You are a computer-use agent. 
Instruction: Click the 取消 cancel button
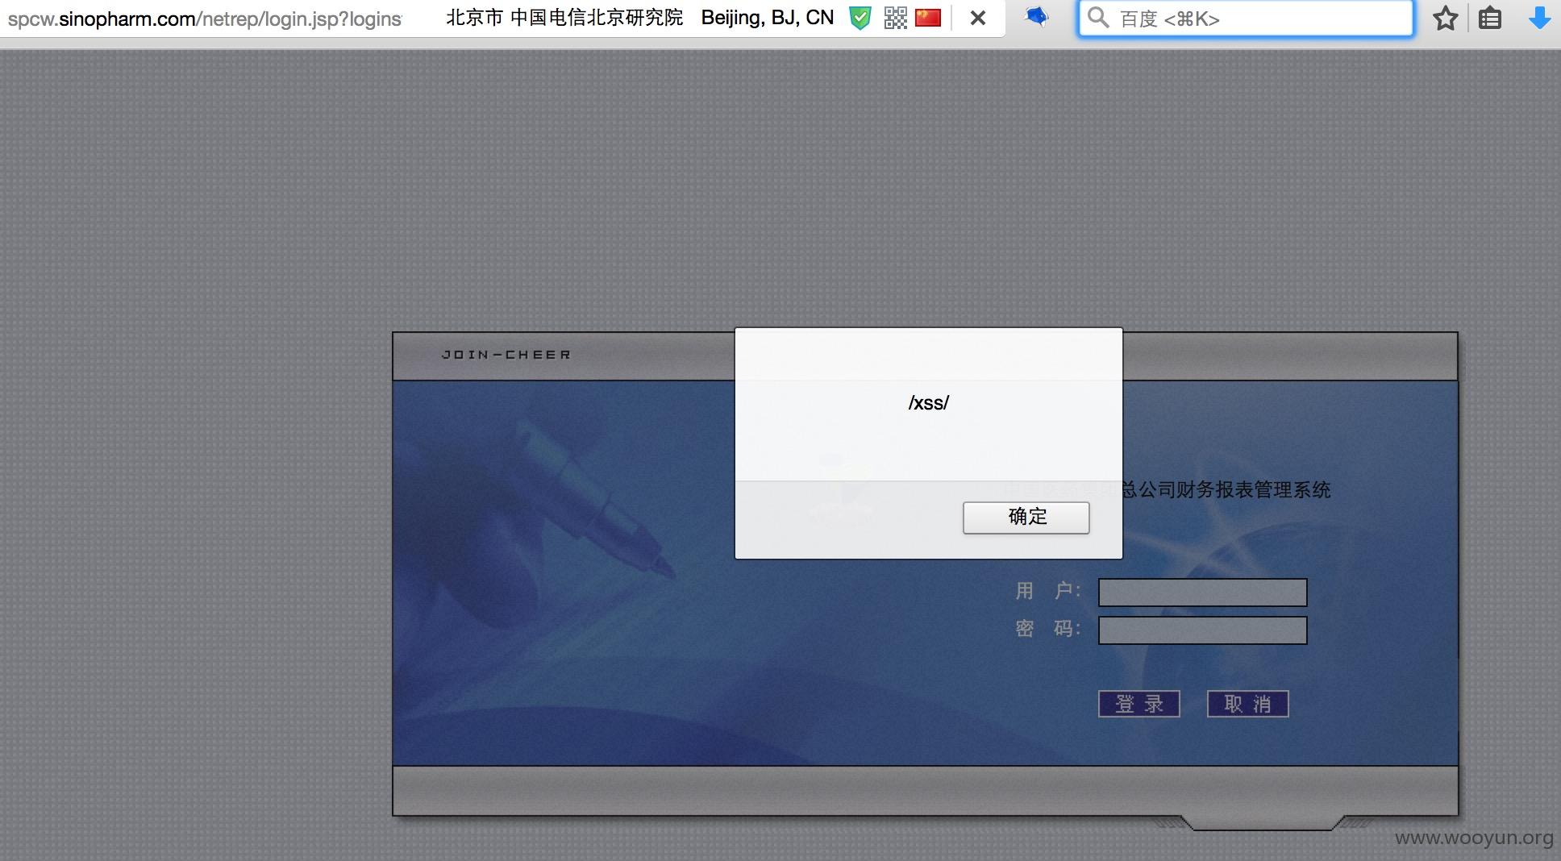pos(1247,704)
